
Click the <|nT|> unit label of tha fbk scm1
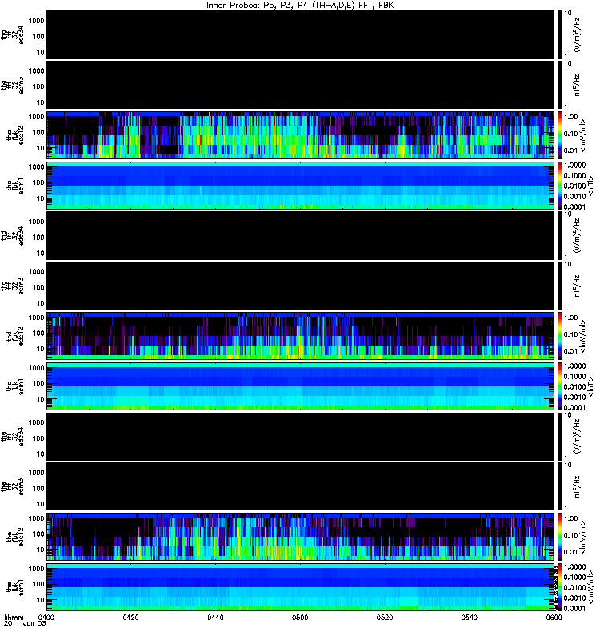[590, 186]
